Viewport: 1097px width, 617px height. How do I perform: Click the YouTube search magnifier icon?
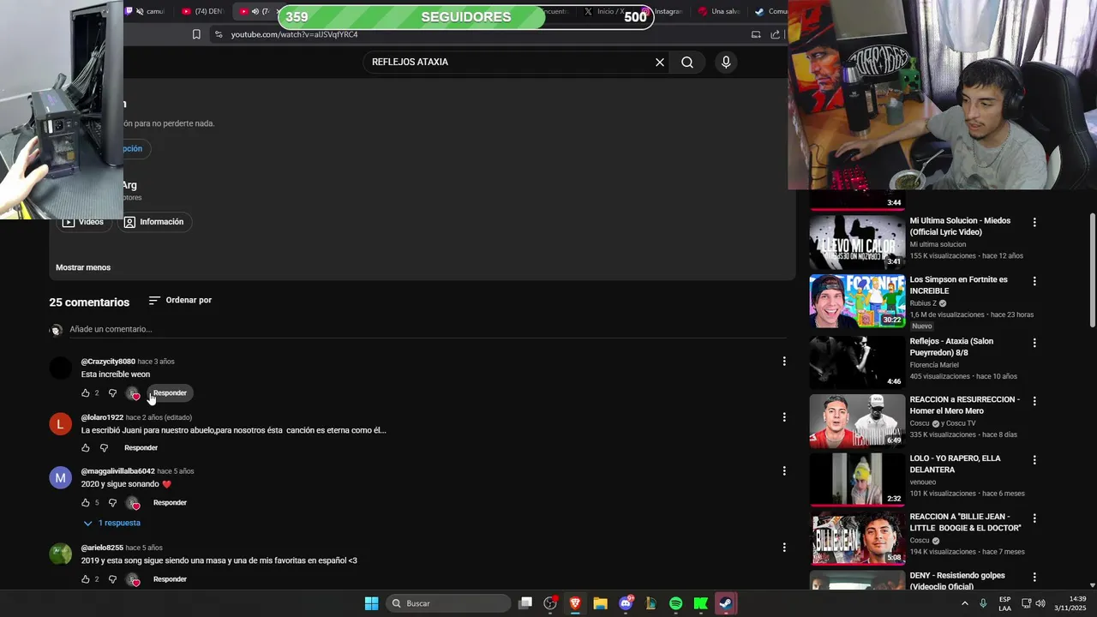point(687,62)
